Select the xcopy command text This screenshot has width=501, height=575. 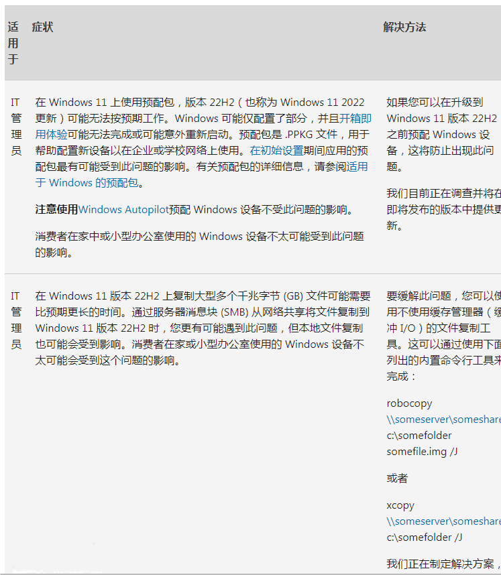point(400,505)
